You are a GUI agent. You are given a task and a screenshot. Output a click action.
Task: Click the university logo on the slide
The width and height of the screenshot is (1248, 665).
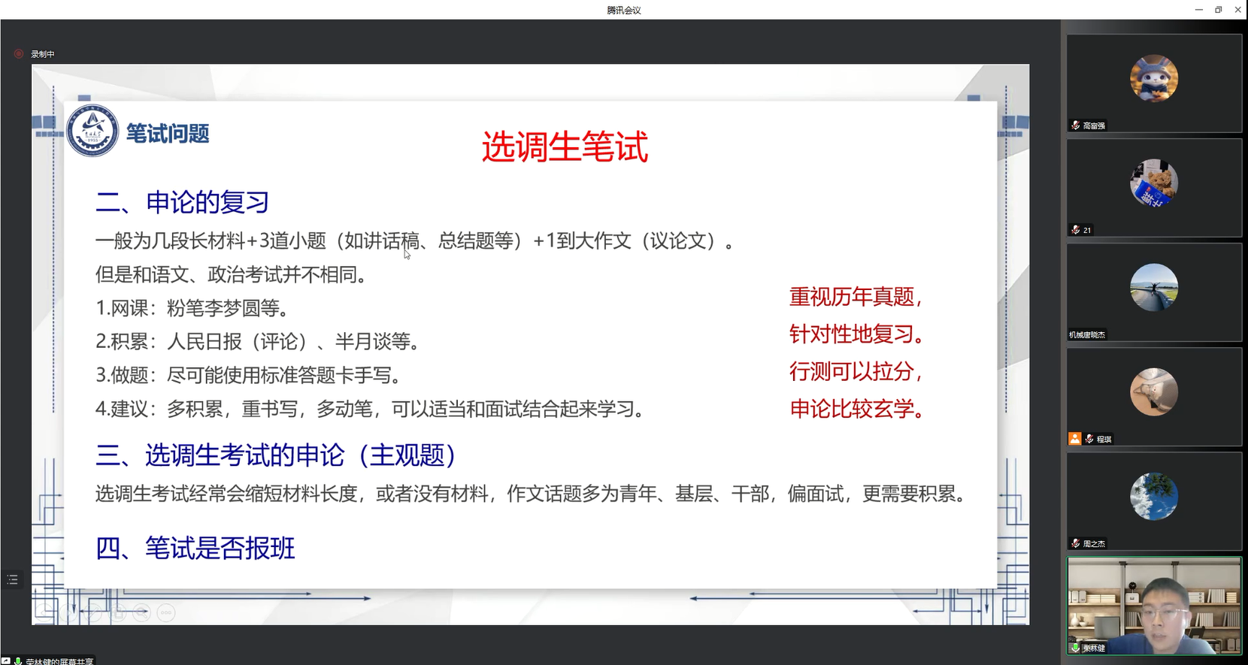click(92, 131)
